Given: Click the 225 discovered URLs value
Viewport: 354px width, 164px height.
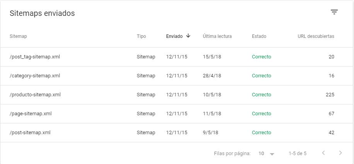Looking at the screenshot, I should 330,95.
